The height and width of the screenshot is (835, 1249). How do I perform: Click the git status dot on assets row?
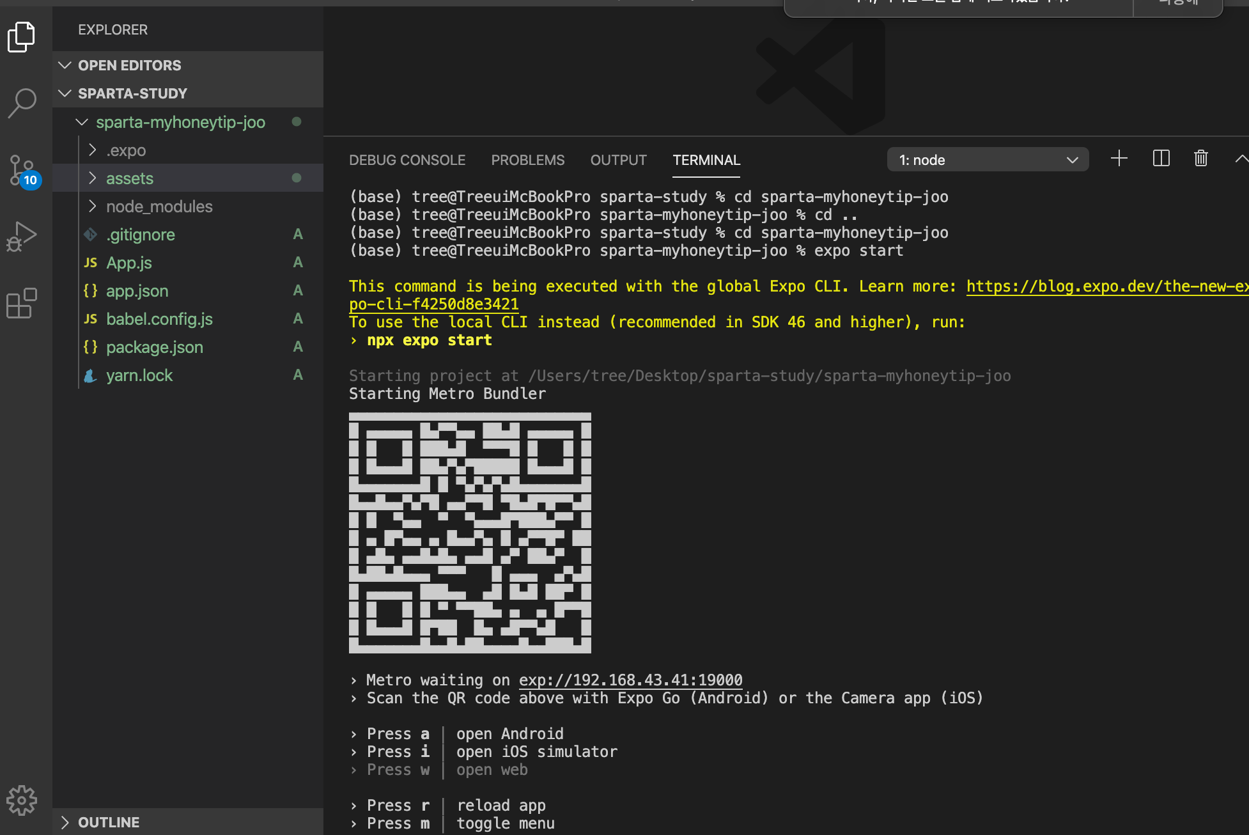coord(297,178)
